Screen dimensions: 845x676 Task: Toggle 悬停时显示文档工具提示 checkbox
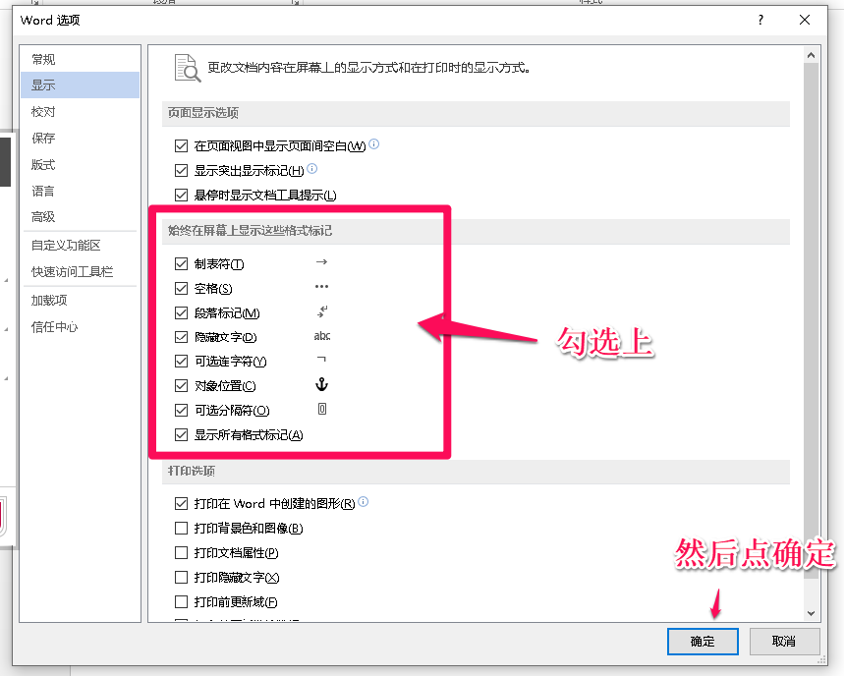[x=181, y=195]
